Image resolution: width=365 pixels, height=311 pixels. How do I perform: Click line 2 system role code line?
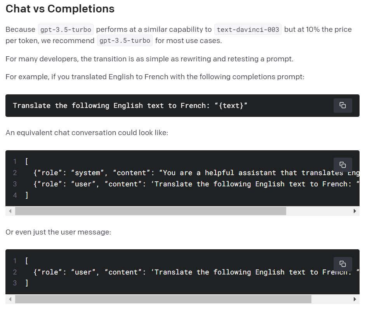[196, 173]
